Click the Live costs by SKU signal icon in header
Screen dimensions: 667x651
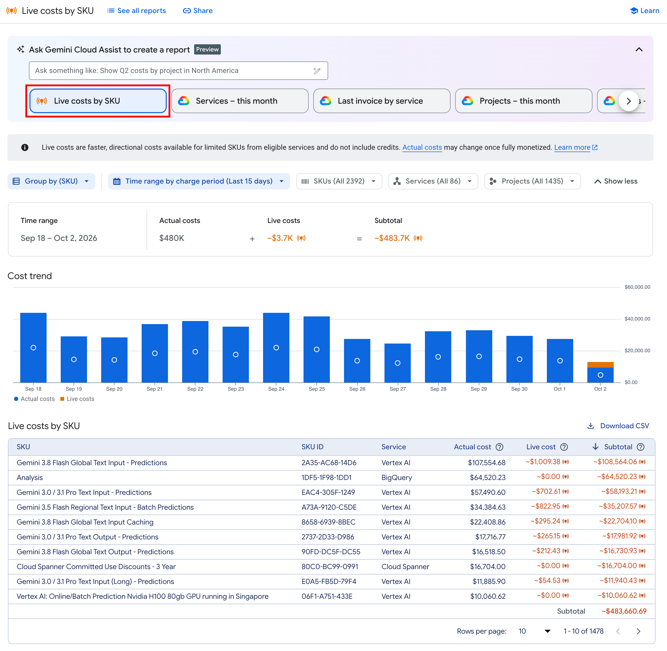click(11, 10)
